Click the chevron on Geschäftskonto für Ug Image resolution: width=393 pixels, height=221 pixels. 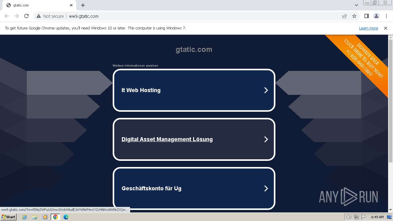(x=266, y=188)
